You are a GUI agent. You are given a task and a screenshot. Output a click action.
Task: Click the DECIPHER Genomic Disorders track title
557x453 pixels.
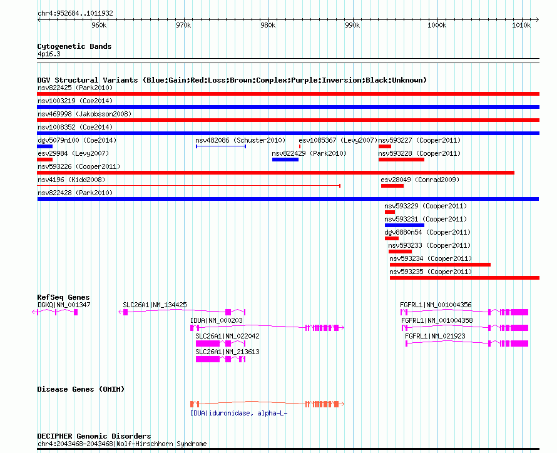pos(94,436)
